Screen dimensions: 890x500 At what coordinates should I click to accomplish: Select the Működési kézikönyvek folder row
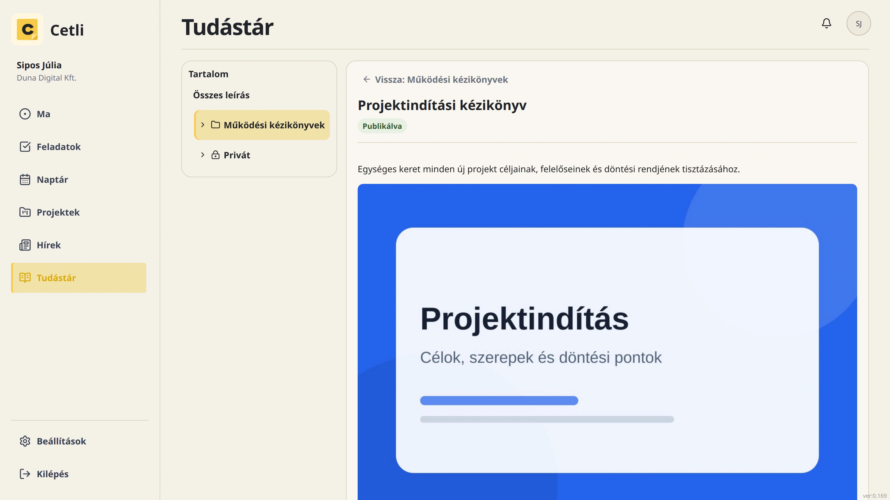click(x=262, y=125)
